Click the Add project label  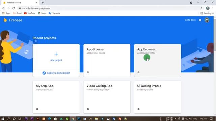click(56, 60)
